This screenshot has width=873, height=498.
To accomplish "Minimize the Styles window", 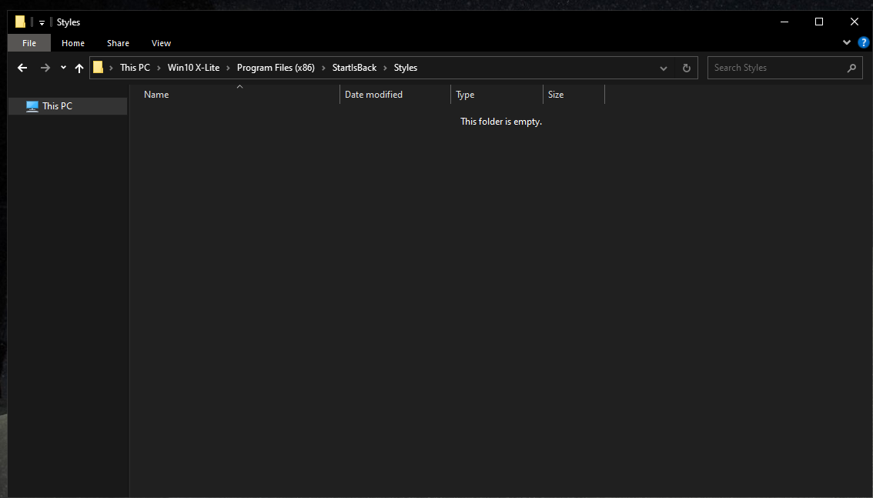I will pos(784,22).
